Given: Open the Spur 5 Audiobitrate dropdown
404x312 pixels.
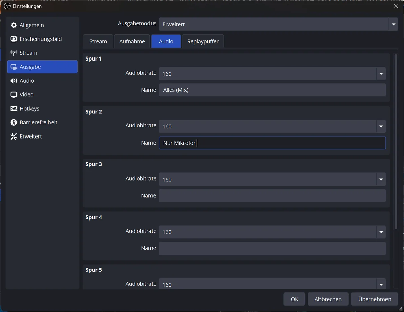Looking at the screenshot, I should coord(272,284).
